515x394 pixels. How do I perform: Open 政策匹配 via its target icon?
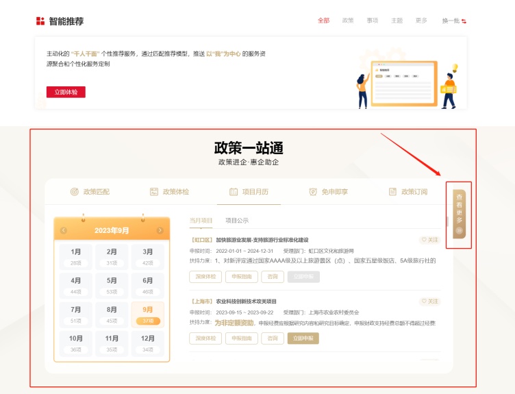coord(75,192)
